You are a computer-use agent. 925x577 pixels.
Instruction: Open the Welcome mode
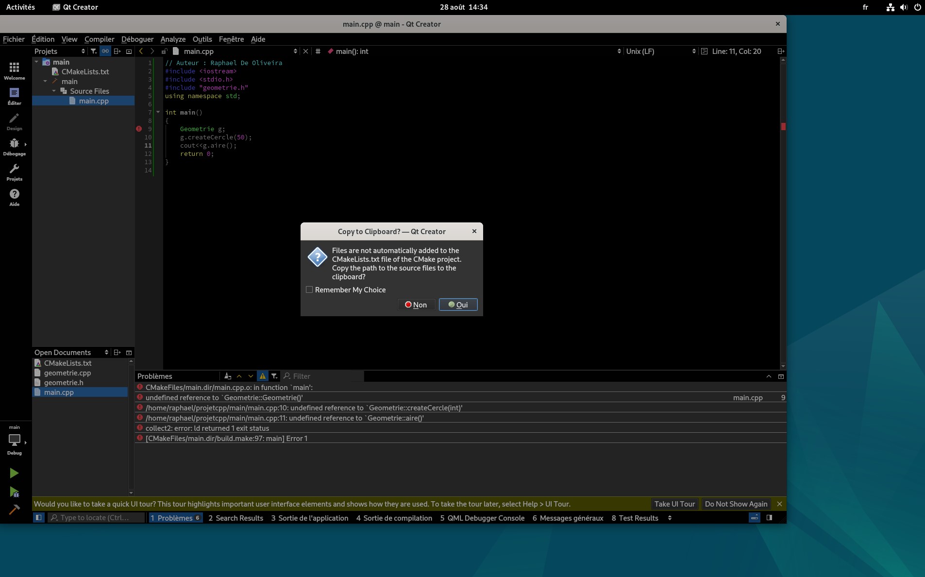tap(15, 71)
